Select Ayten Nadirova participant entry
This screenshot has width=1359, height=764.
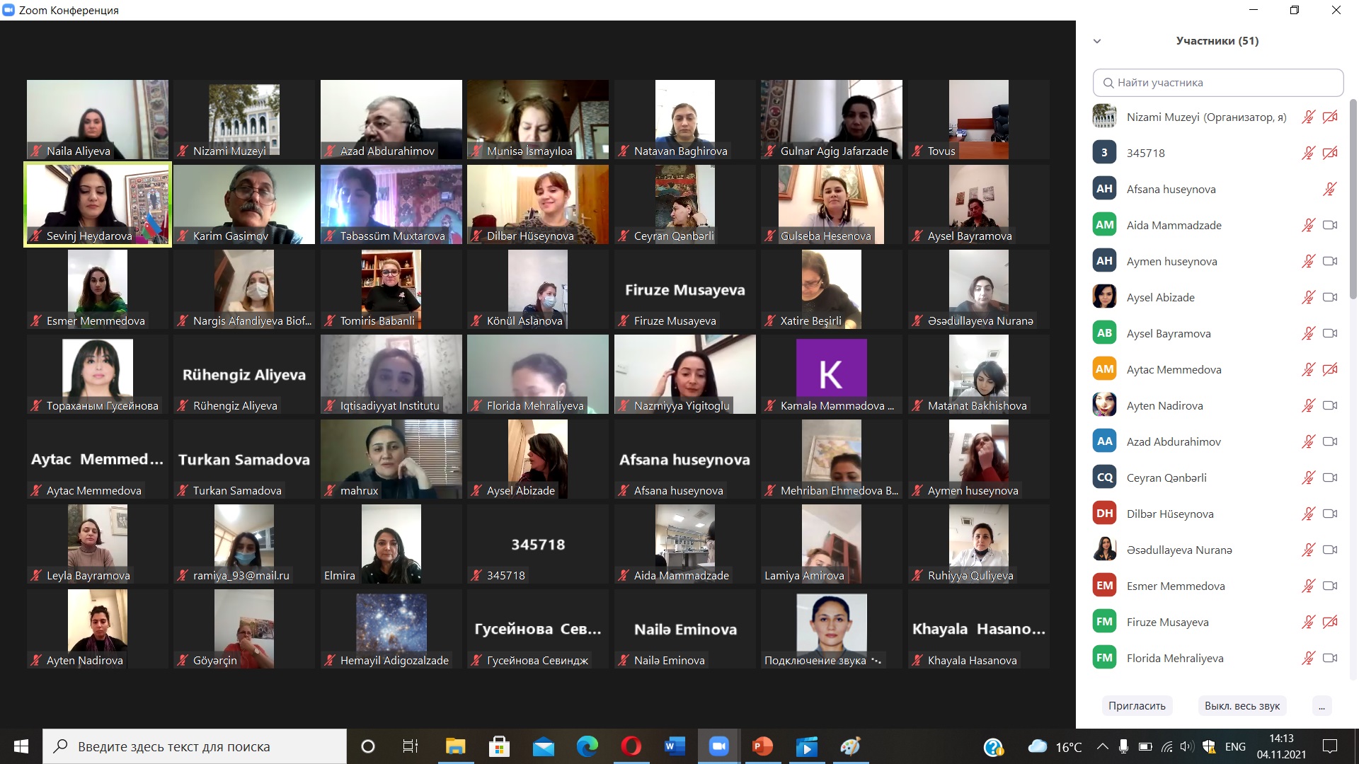tap(1164, 405)
